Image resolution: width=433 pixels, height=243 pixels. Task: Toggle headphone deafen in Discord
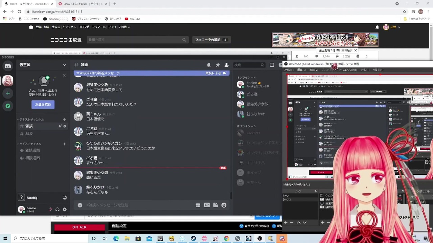coord(58,210)
